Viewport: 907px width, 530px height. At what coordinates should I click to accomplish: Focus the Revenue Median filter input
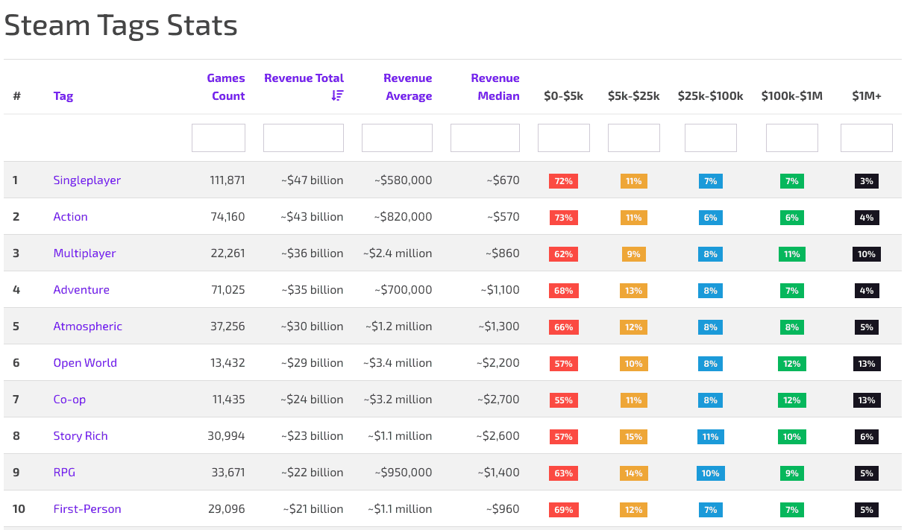click(x=485, y=138)
